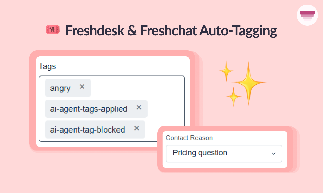
Task: Click the word "Freshdesk" in the heading
Action: coord(95,30)
